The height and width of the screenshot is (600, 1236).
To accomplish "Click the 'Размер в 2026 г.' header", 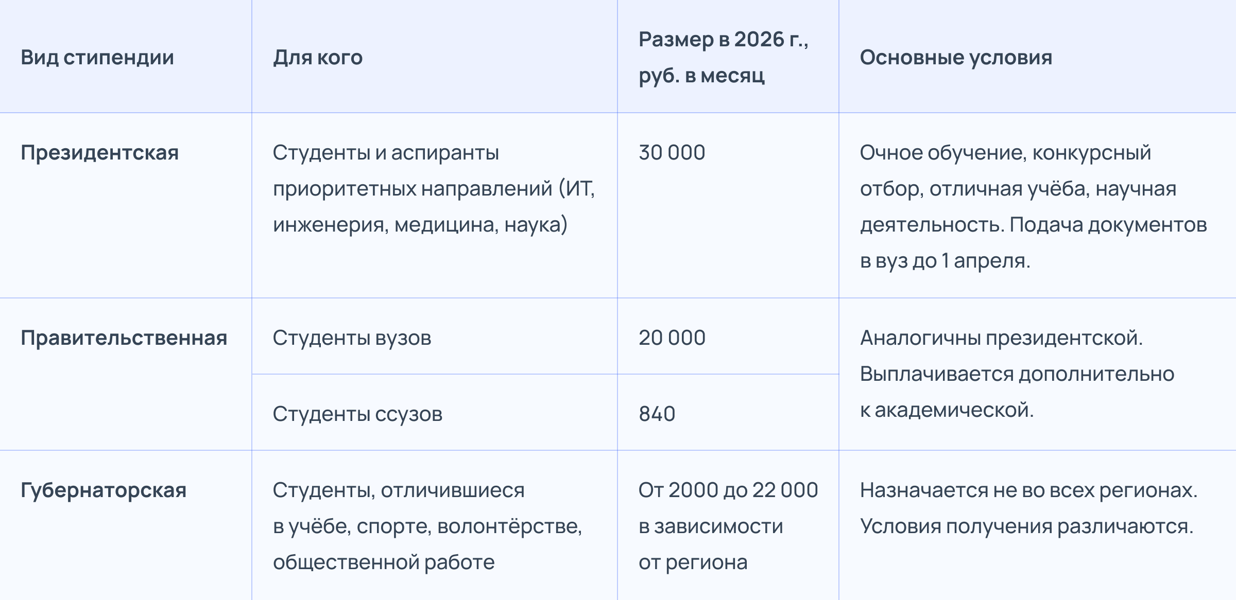I will tap(723, 40).
